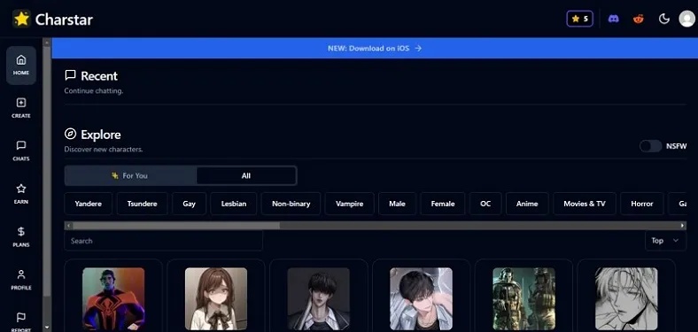The height and width of the screenshot is (332, 698).
Task: Open the Reddit link icon
Action: [x=639, y=19]
